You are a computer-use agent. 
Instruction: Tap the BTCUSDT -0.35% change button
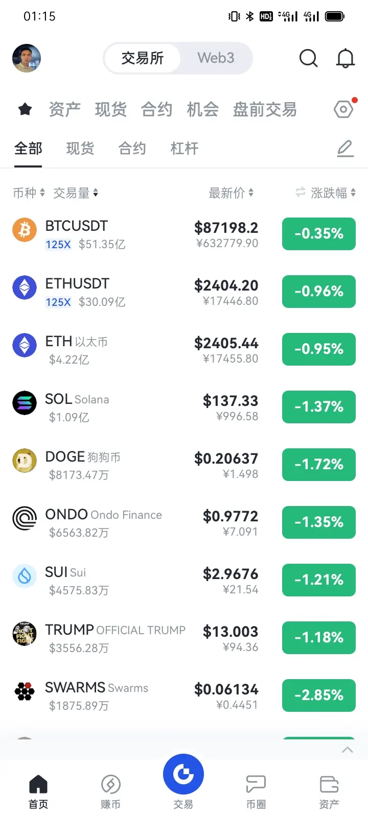pyautogui.click(x=319, y=234)
